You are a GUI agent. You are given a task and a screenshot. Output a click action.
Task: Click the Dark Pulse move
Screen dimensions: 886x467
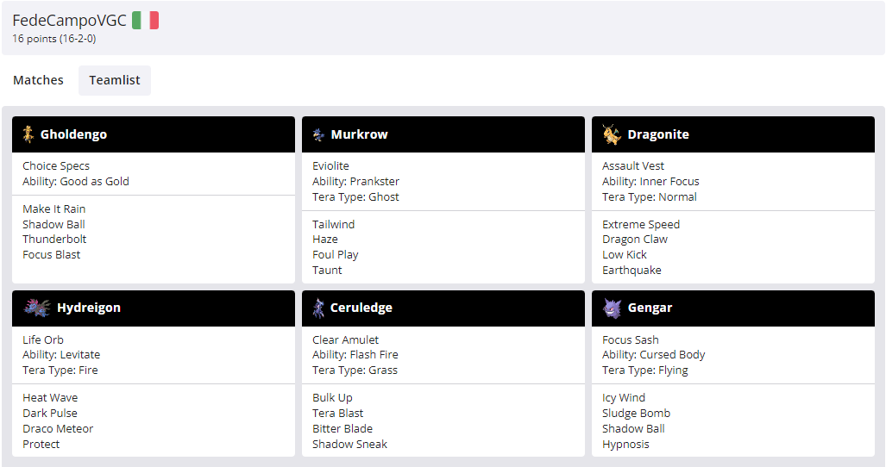point(50,413)
